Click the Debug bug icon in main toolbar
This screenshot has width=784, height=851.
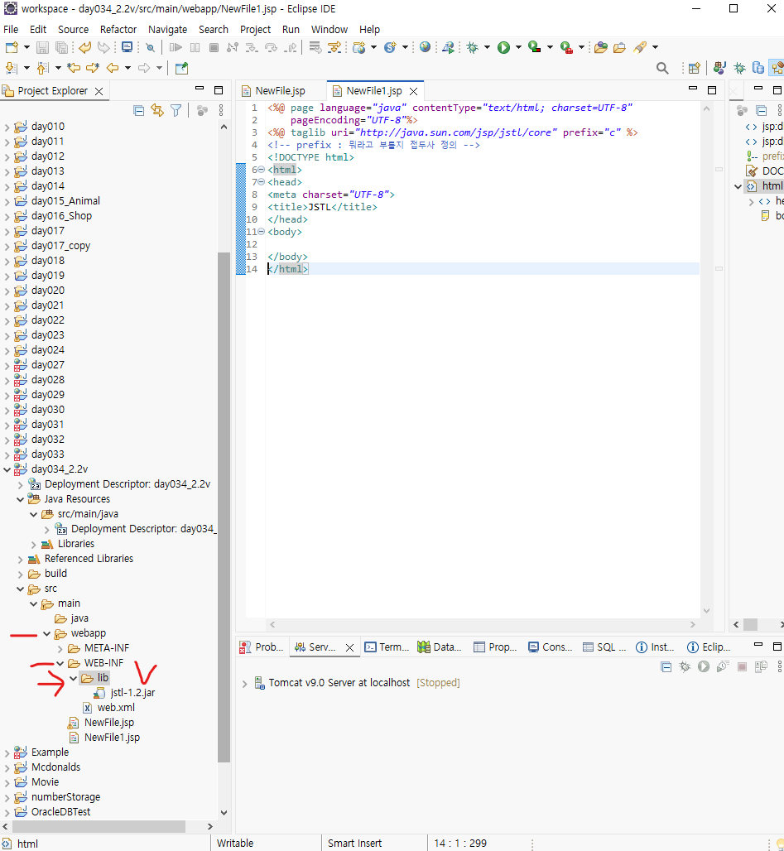[x=473, y=48]
